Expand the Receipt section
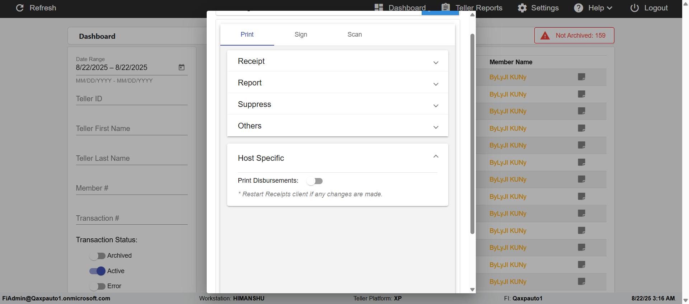 pyautogui.click(x=338, y=61)
